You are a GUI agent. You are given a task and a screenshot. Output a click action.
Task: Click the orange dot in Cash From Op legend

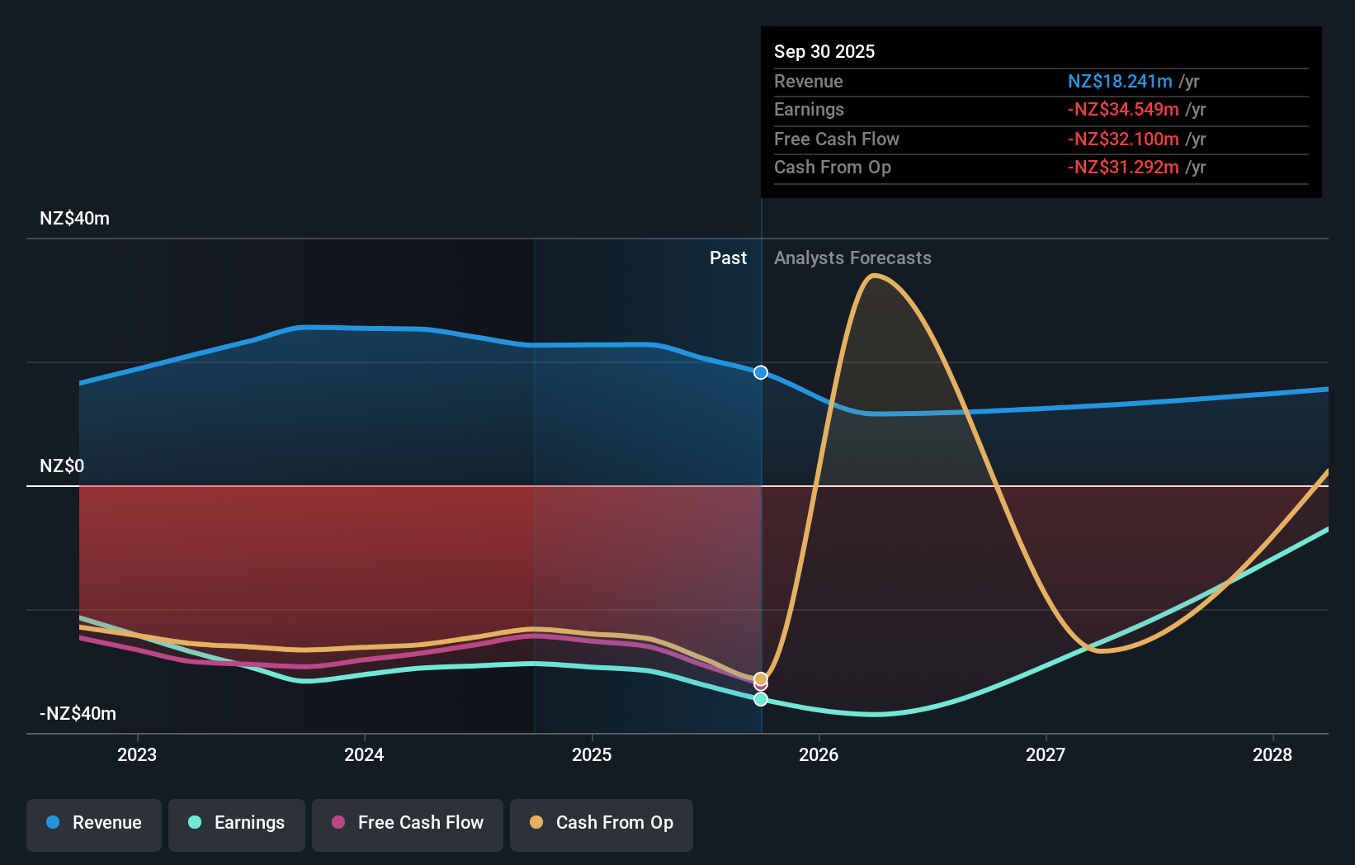pos(536,822)
